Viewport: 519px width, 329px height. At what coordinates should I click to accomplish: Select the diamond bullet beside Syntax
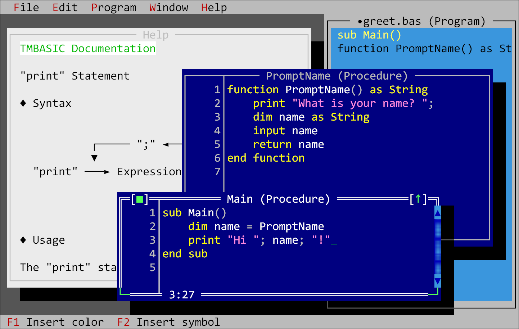point(23,103)
